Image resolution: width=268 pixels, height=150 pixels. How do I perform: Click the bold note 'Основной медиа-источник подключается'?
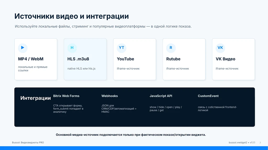tap(131, 135)
